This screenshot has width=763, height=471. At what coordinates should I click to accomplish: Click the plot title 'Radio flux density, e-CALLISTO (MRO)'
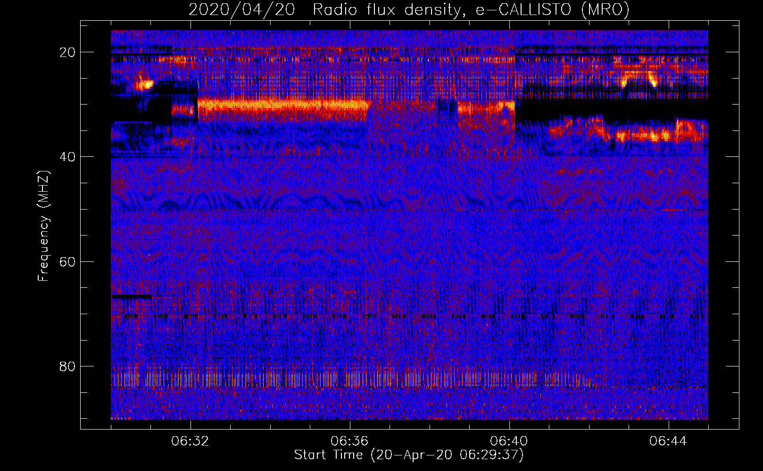point(471,9)
